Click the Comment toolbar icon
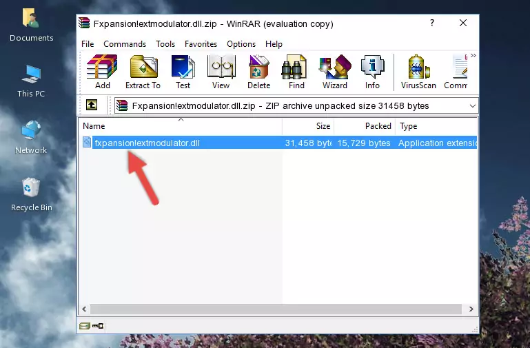Viewport: 530px width, 348px height. point(456,72)
